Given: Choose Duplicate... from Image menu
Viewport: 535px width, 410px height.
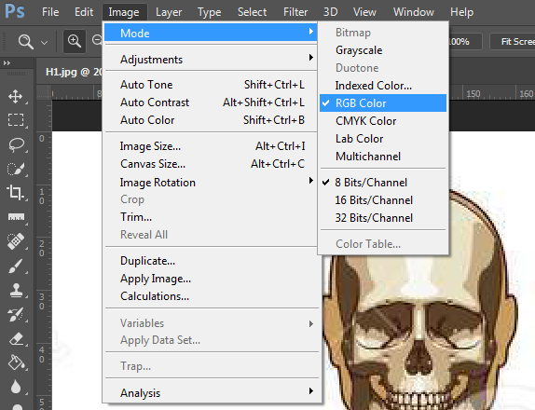Looking at the screenshot, I should click(211, 261).
